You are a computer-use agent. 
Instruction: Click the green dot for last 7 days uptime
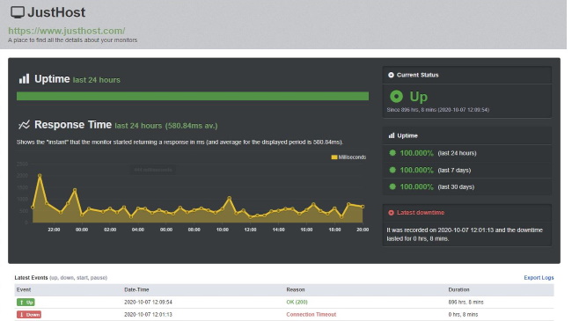[392, 170]
